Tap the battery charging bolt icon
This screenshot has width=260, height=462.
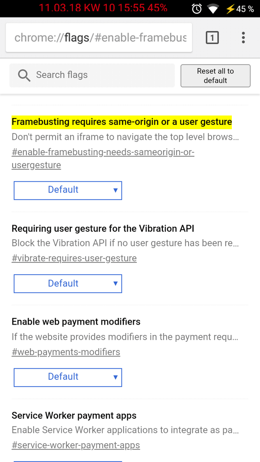pyautogui.click(x=230, y=9)
